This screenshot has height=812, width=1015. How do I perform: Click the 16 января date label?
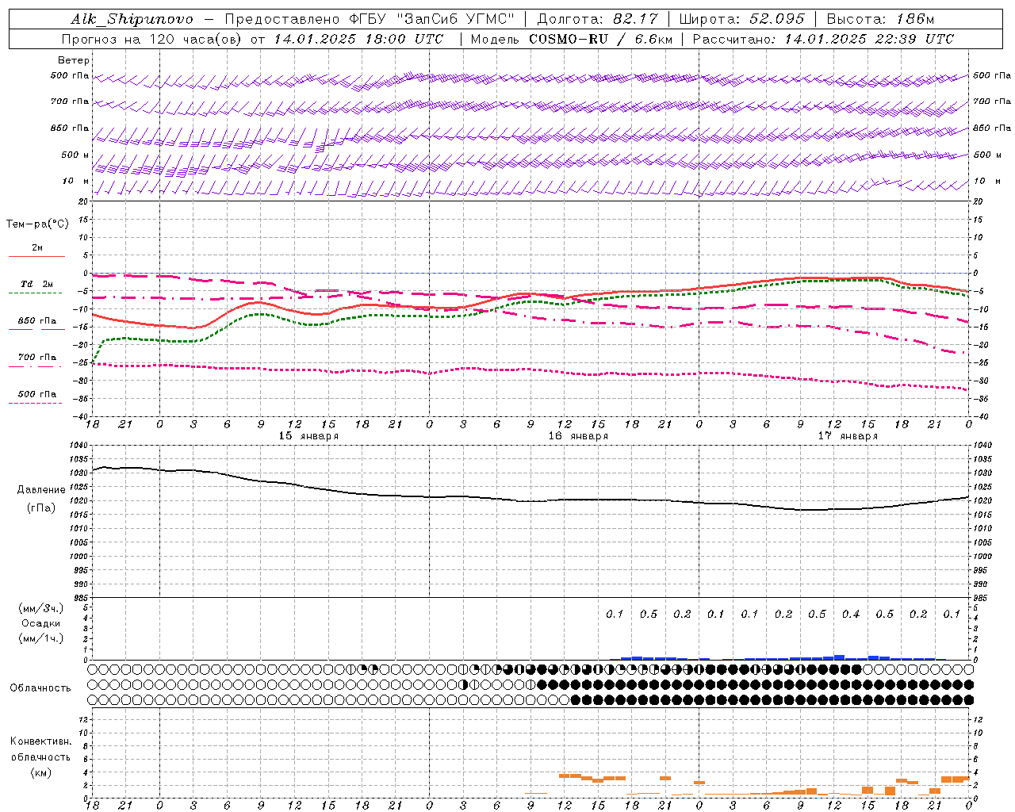click(x=578, y=436)
